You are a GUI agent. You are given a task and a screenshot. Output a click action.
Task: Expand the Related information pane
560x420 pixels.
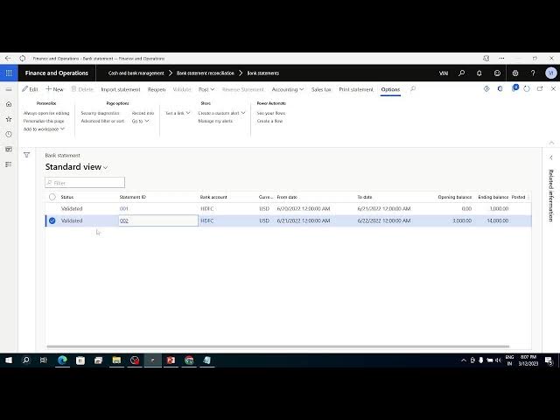click(551, 157)
